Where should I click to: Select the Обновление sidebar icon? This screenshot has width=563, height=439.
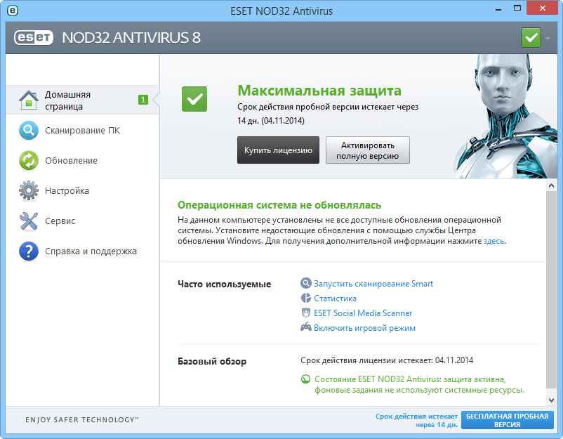tap(28, 161)
